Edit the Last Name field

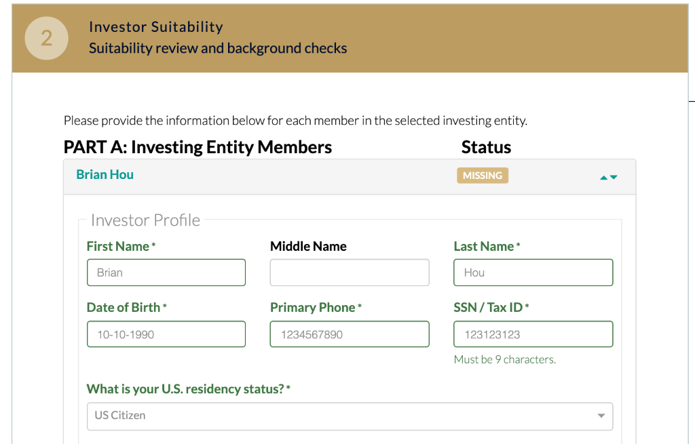(533, 273)
